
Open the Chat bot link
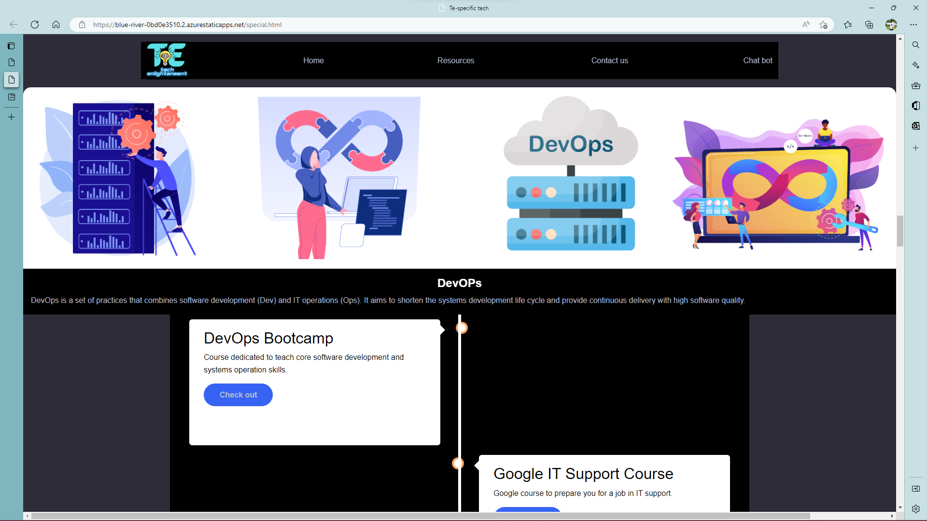(x=758, y=60)
